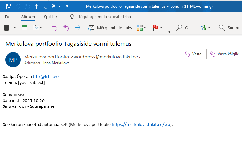242x151 pixels.
Task: Go to the next item with the down arrow
Action: pyautogui.click(x=45, y=6)
